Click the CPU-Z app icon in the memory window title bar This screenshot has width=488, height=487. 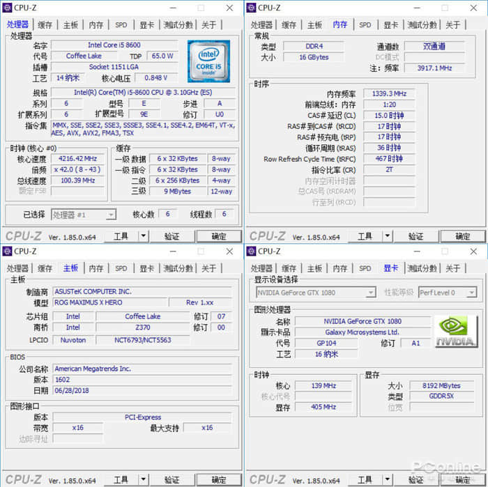[251, 8]
